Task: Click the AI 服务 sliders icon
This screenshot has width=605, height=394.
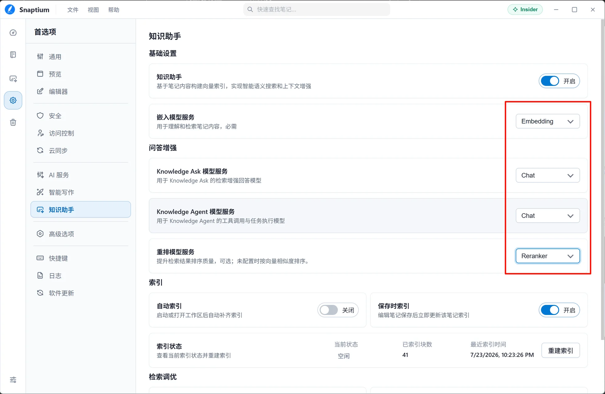Action: coord(40,174)
